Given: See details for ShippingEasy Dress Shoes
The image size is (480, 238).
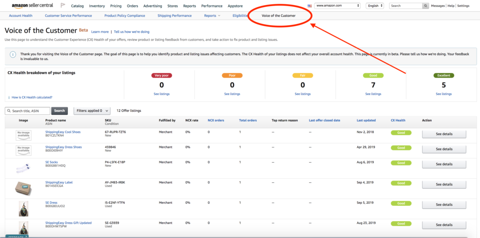Looking at the screenshot, I should (x=444, y=149).
